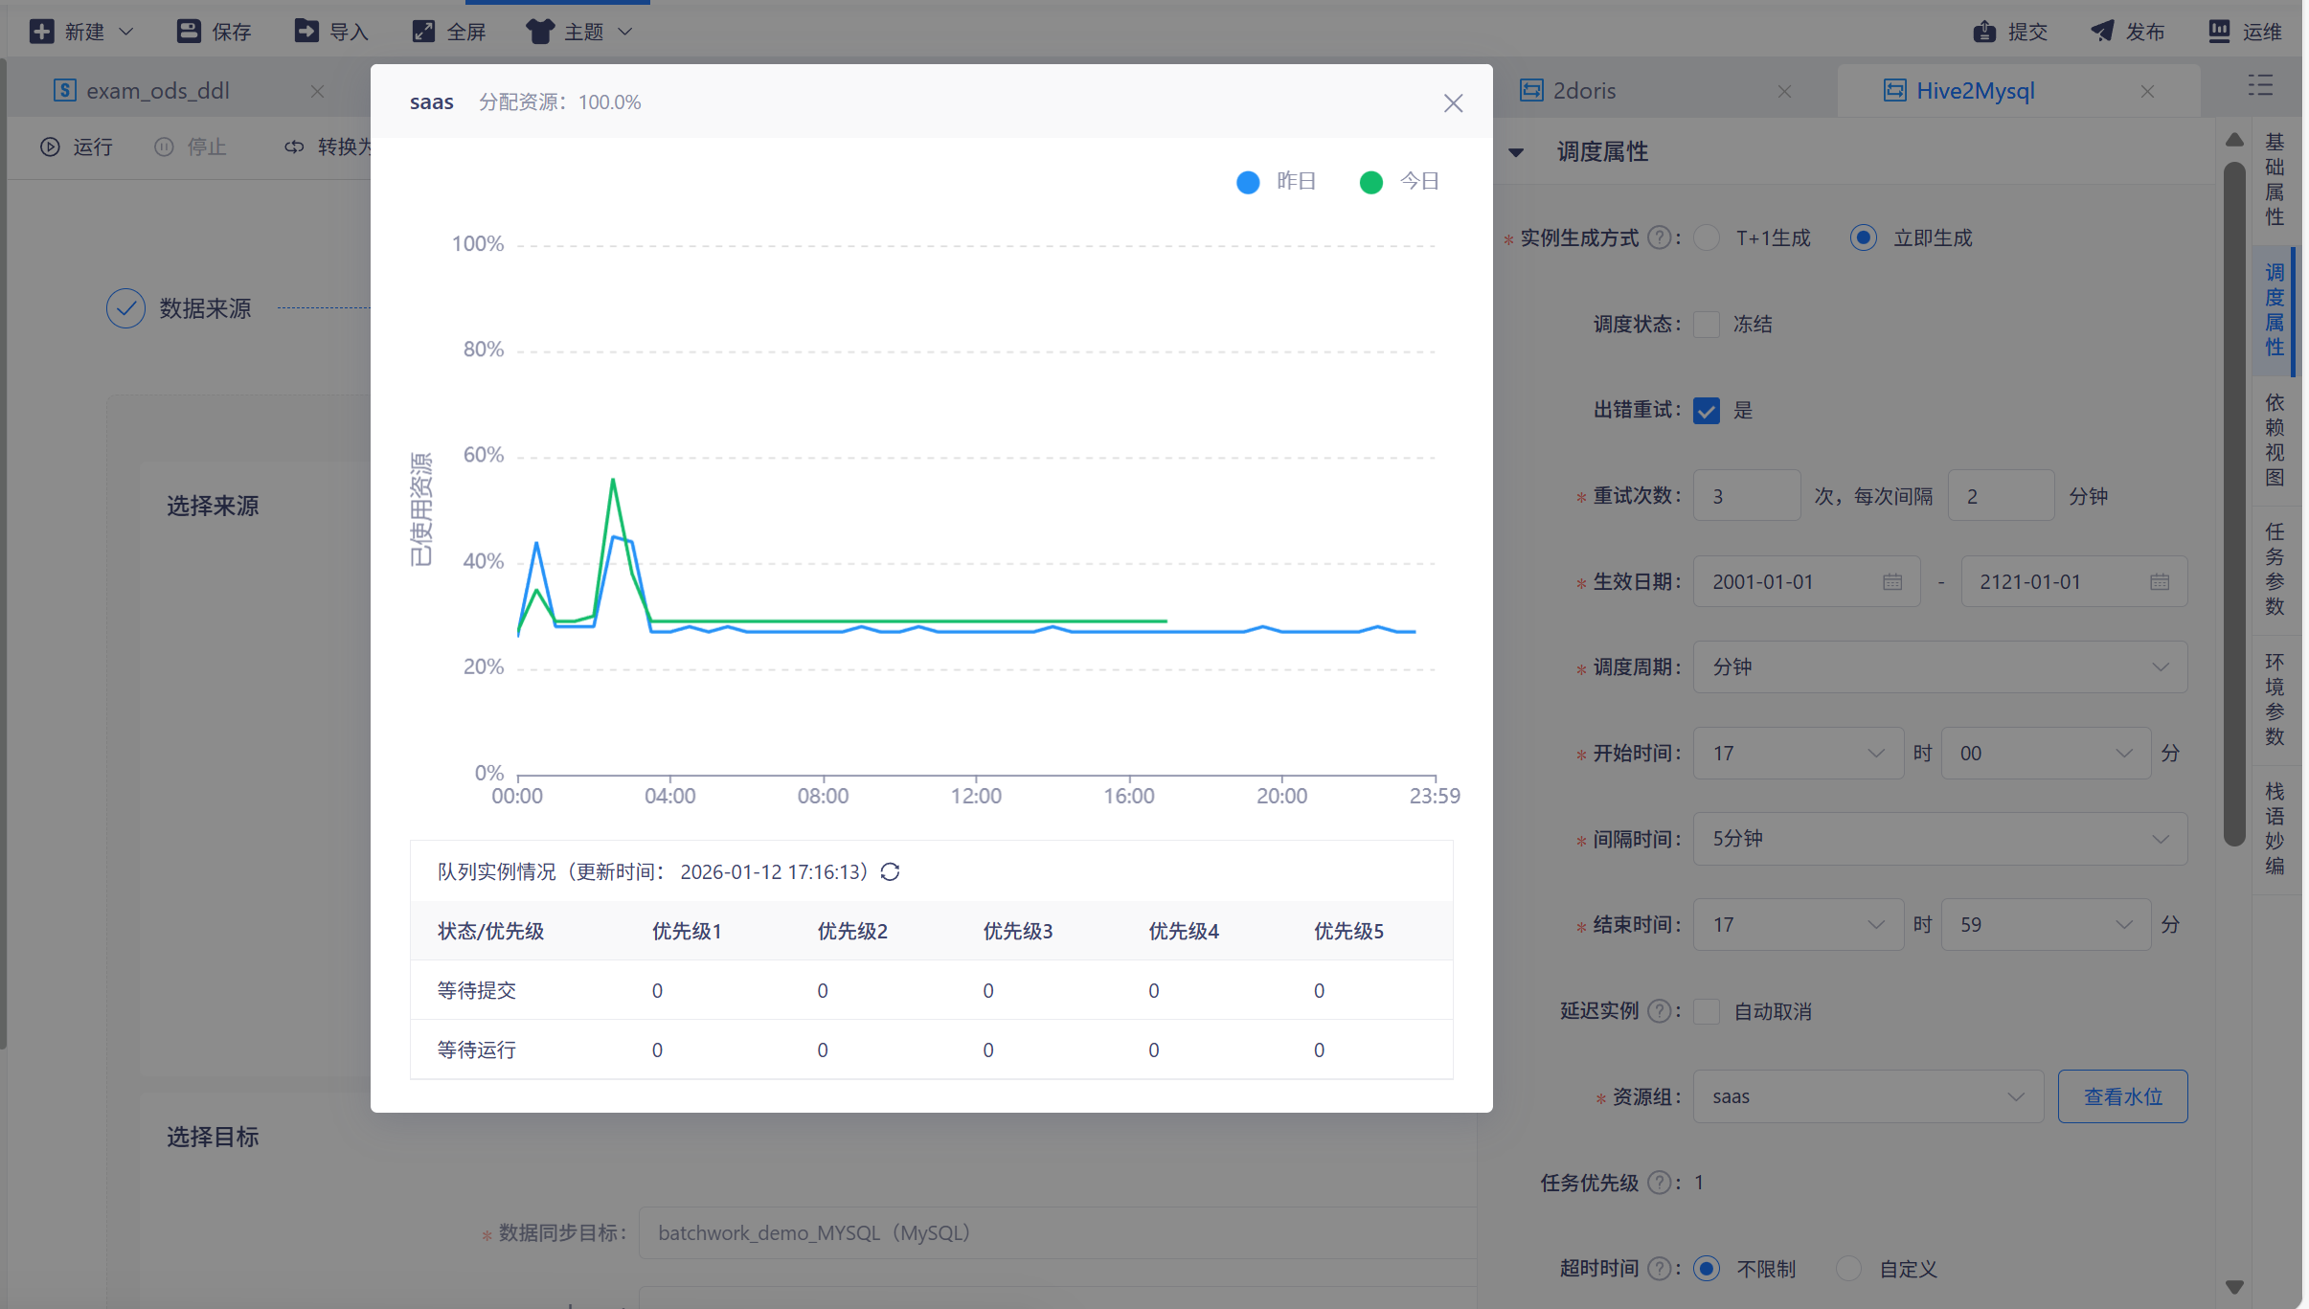Click the 新建 plus icon
Viewport: 2309px width, 1309px height.
pos(41,32)
